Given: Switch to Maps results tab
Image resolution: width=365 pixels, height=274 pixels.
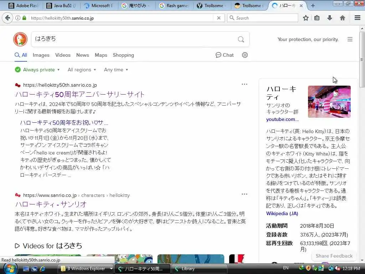Looking at the screenshot, I should (101, 55).
